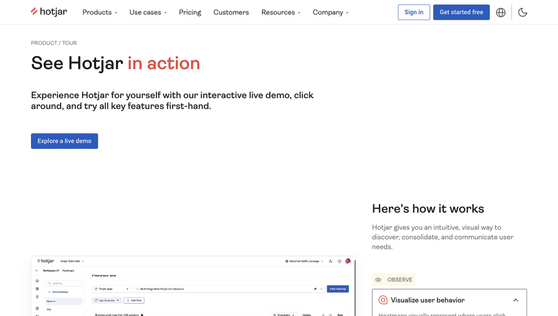The width and height of the screenshot is (558, 316).
Task: Collapse the Visualize user behavior accordion
Action: pyautogui.click(x=516, y=300)
